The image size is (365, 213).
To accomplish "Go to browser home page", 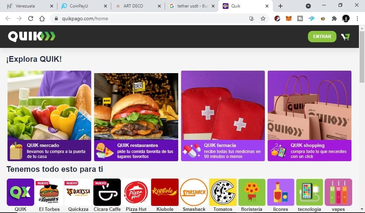I will [x=42, y=18].
